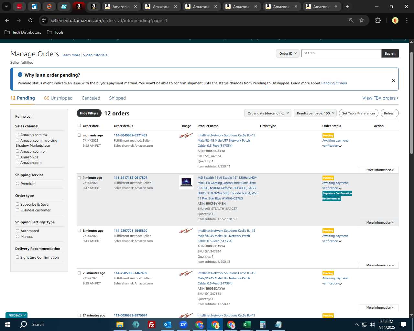
Task: Open the Tools bookmark folder
Action: [x=55, y=32]
